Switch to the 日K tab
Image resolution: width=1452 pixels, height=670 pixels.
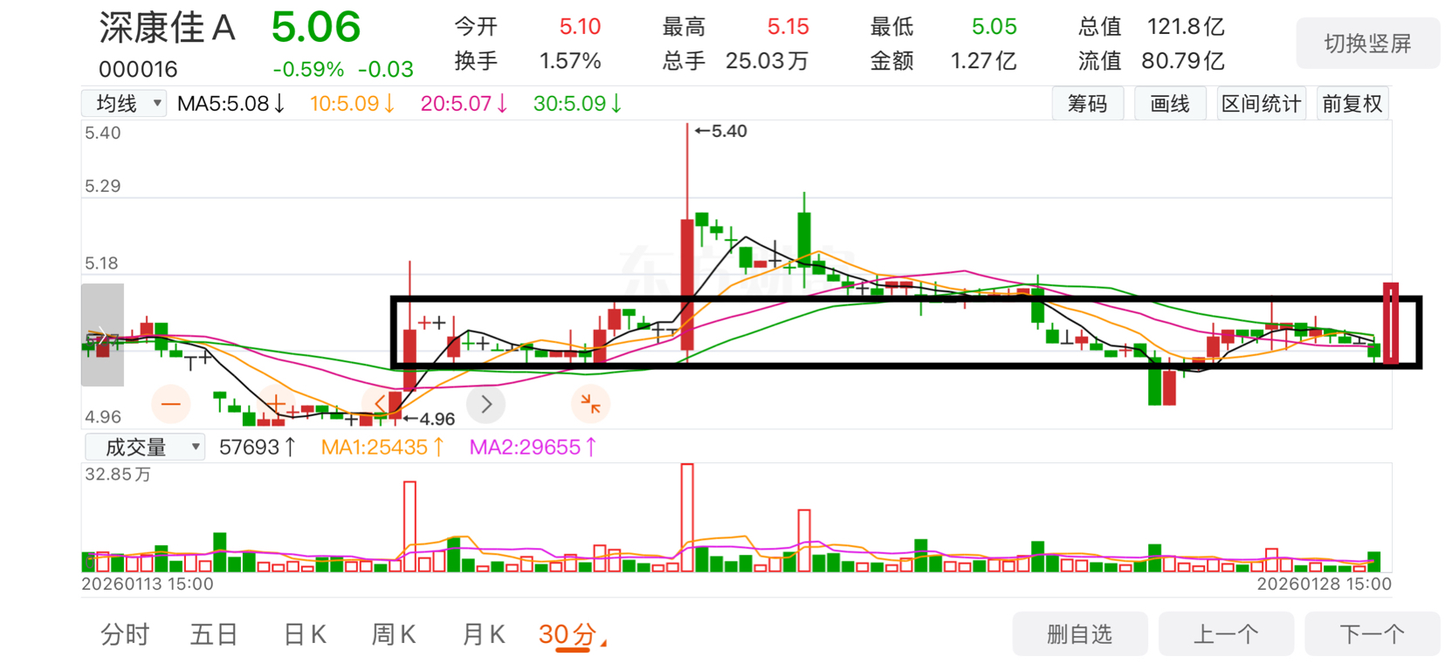(305, 634)
